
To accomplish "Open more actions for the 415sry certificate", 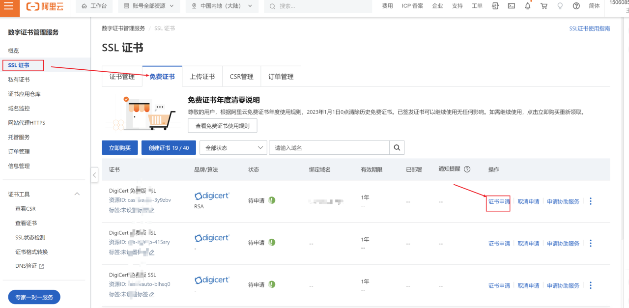I will click(x=591, y=244).
